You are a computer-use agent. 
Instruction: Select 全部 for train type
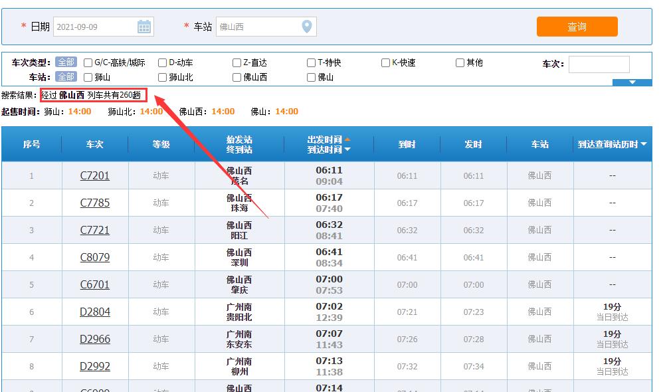[66, 62]
